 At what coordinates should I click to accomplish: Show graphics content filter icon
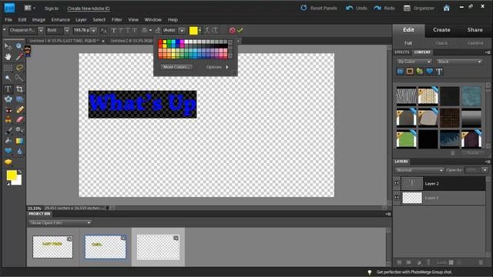pos(420,72)
